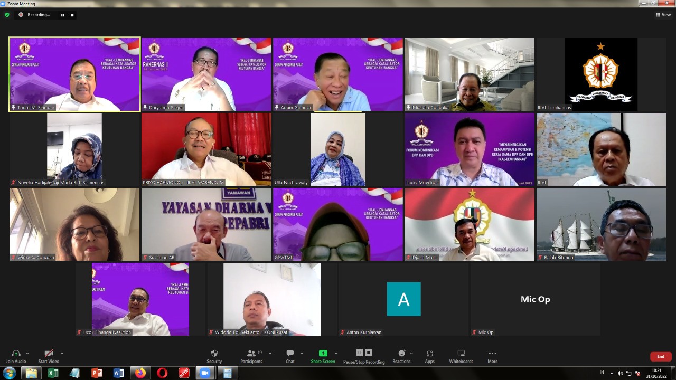Expand the Share Screen options arrow
The height and width of the screenshot is (380, 676).
(x=336, y=353)
